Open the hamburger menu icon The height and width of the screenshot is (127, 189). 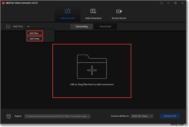point(162,3)
